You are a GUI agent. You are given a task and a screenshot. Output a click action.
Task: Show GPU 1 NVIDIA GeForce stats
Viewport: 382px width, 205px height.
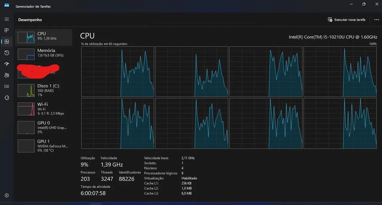[x=44, y=146]
